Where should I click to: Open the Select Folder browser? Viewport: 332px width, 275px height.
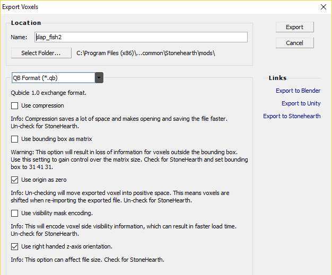[41, 53]
